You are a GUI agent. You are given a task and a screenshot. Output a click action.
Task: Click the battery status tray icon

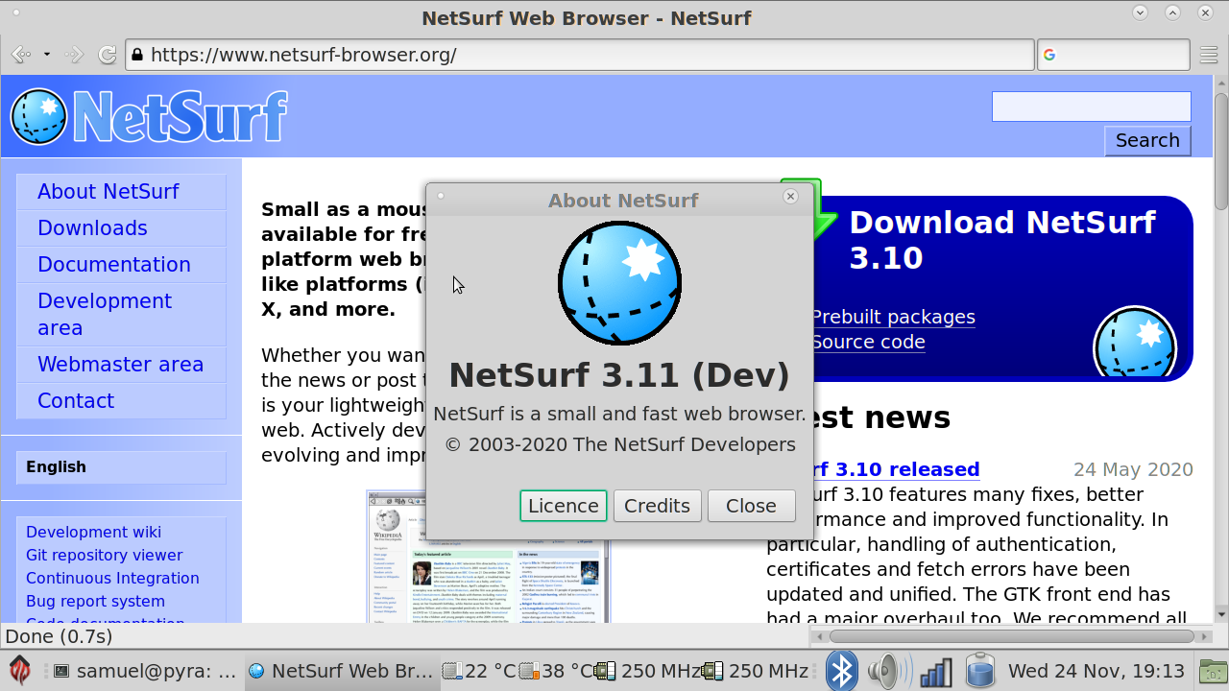[x=979, y=671]
